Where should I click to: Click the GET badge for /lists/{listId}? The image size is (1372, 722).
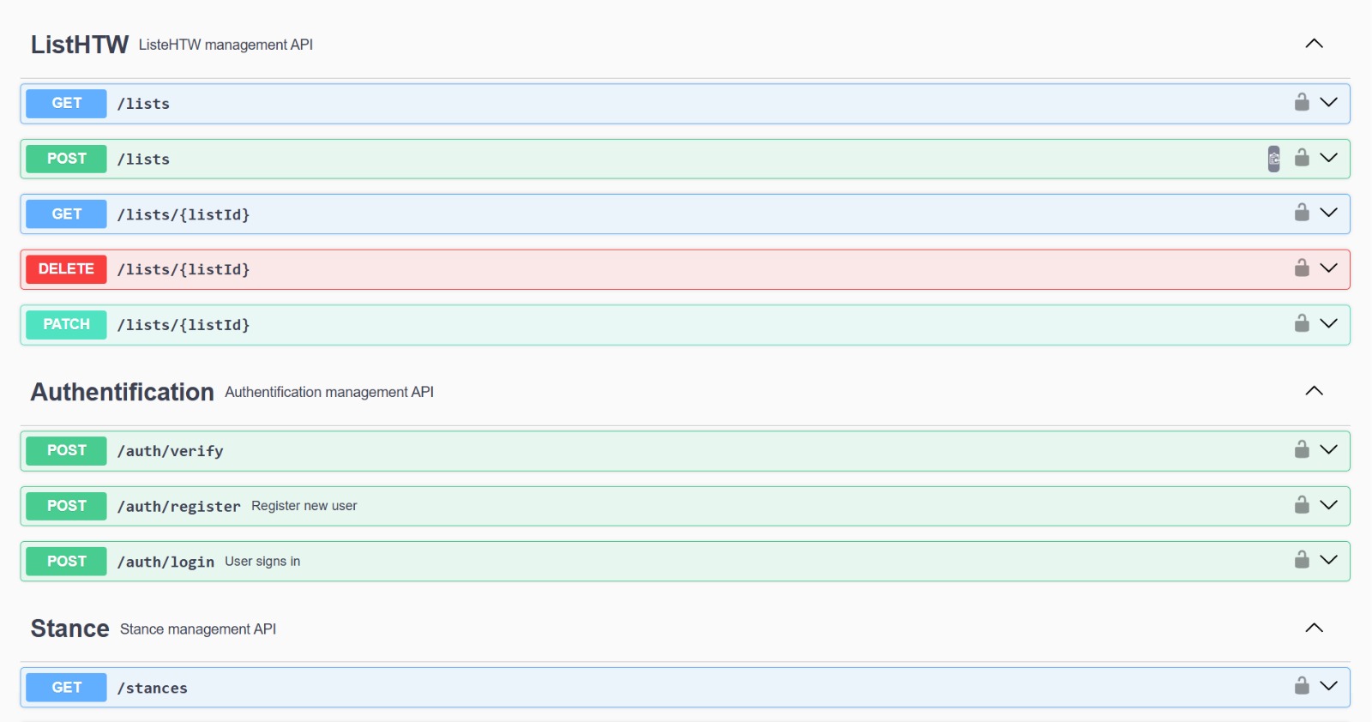(66, 214)
